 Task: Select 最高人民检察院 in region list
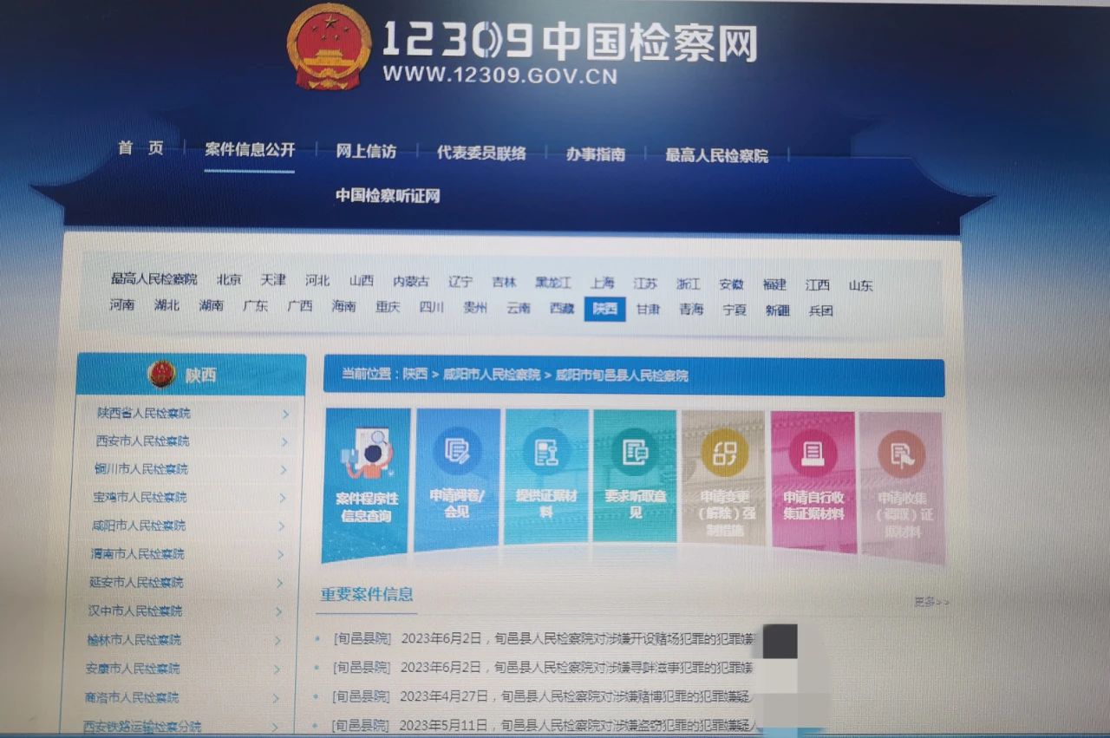[x=153, y=279]
